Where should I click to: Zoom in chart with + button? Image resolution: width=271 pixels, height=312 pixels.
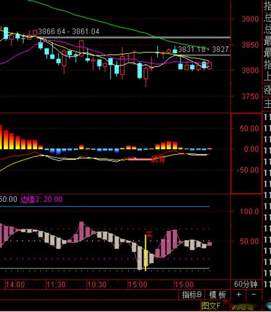point(239,295)
